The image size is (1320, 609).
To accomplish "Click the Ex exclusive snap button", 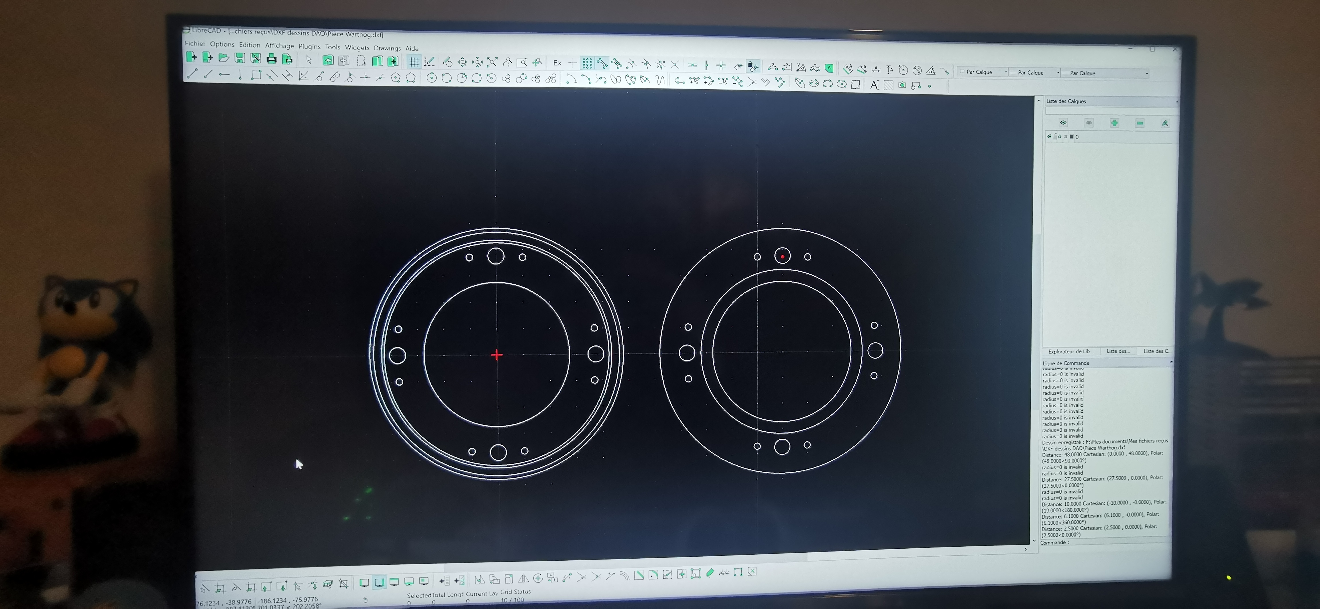I will click(557, 63).
